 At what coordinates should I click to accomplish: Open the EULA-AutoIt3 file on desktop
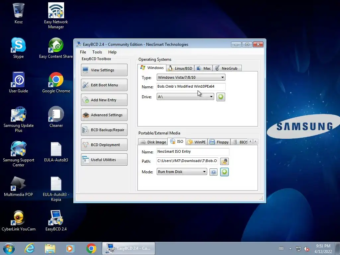pos(56,151)
